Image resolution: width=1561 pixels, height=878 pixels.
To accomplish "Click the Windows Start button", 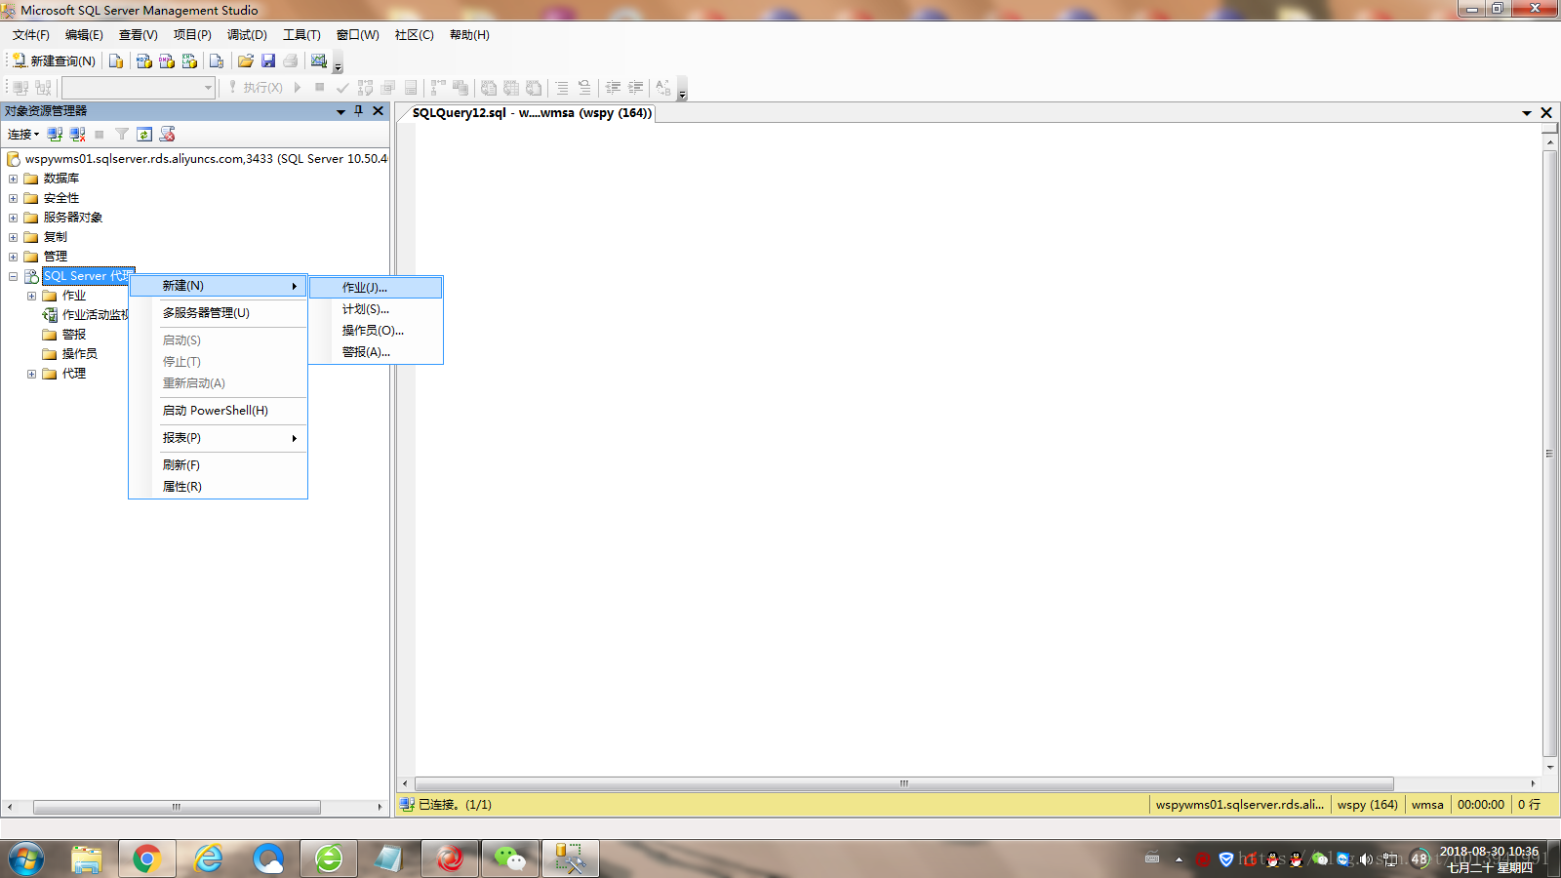I will 26,858.
